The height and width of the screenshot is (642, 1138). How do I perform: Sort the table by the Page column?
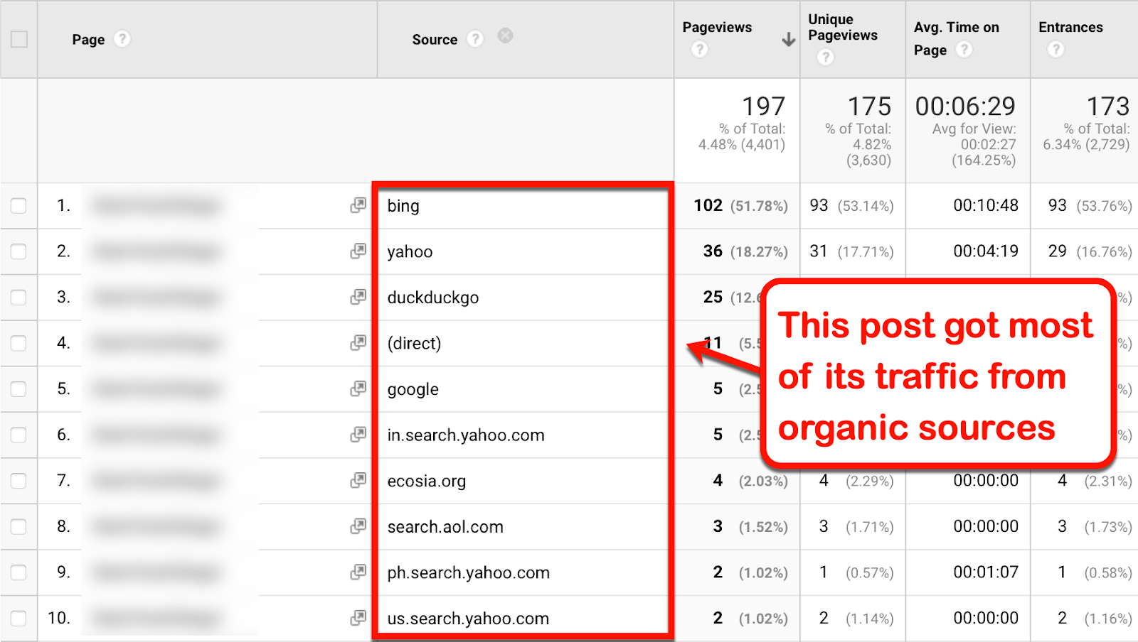(88, 40)
